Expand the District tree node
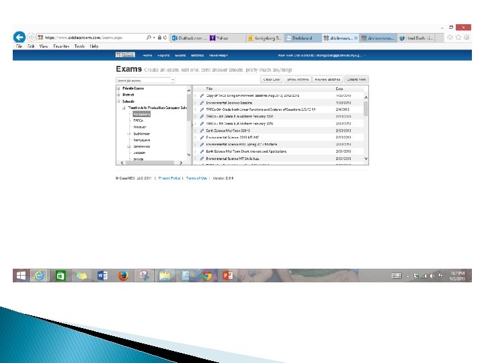This screenshot has height=363, width=484. pyautogui.click(x=118, y=95)
